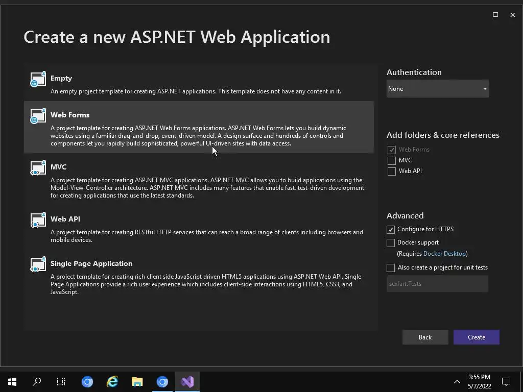Enable the Web API core references checkbox
Image resolution: width=523 pixels, height=392 pixels.
[x=392, y=171]
